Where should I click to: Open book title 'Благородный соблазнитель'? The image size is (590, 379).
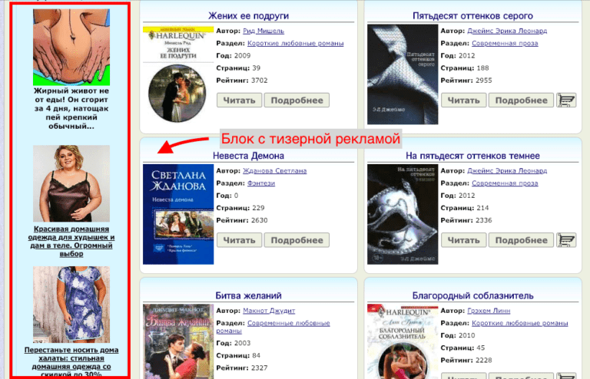click(472, 295)
